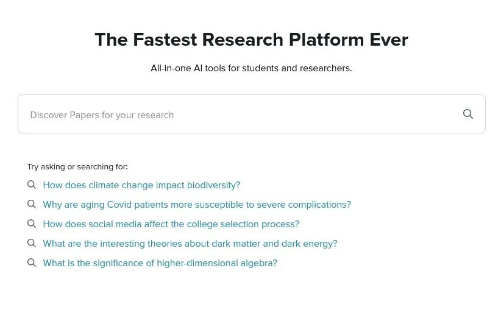Click the search icon beside the climate change suggestion
501x318 pixels.
pos(32,185)
